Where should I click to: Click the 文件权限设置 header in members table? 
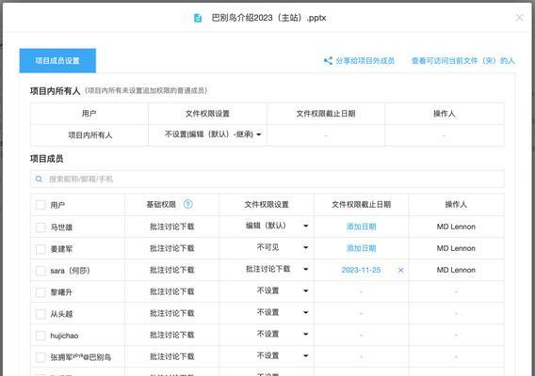[x=267, y=204]
